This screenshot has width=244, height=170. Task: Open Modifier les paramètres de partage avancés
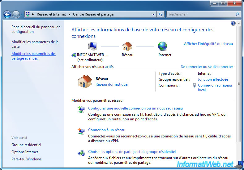pos(33,56)
